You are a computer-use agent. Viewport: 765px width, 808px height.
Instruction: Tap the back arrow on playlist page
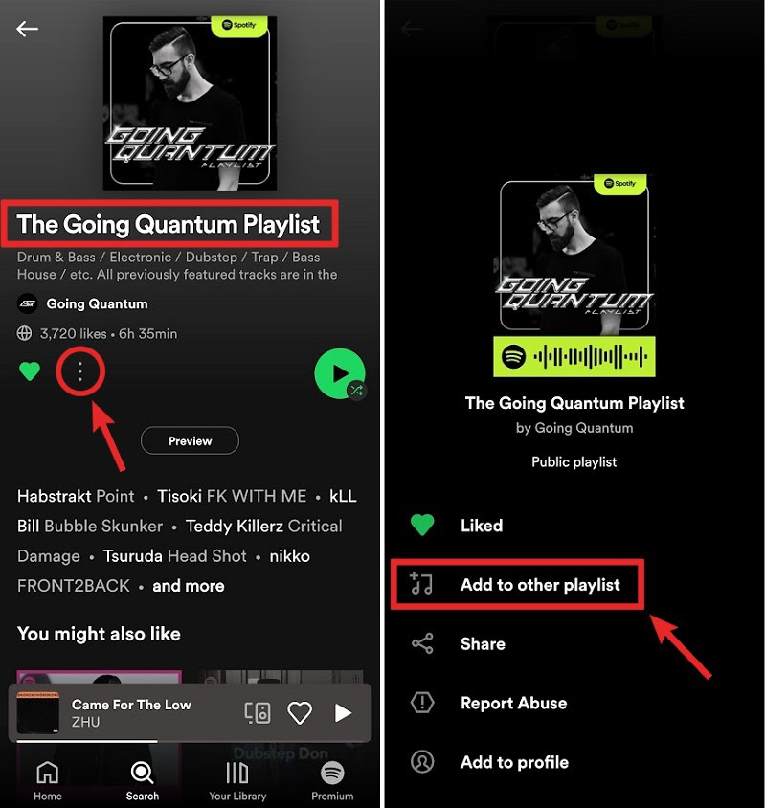click(28, 29)
